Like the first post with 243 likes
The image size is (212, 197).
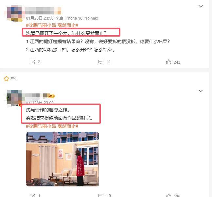168,62
